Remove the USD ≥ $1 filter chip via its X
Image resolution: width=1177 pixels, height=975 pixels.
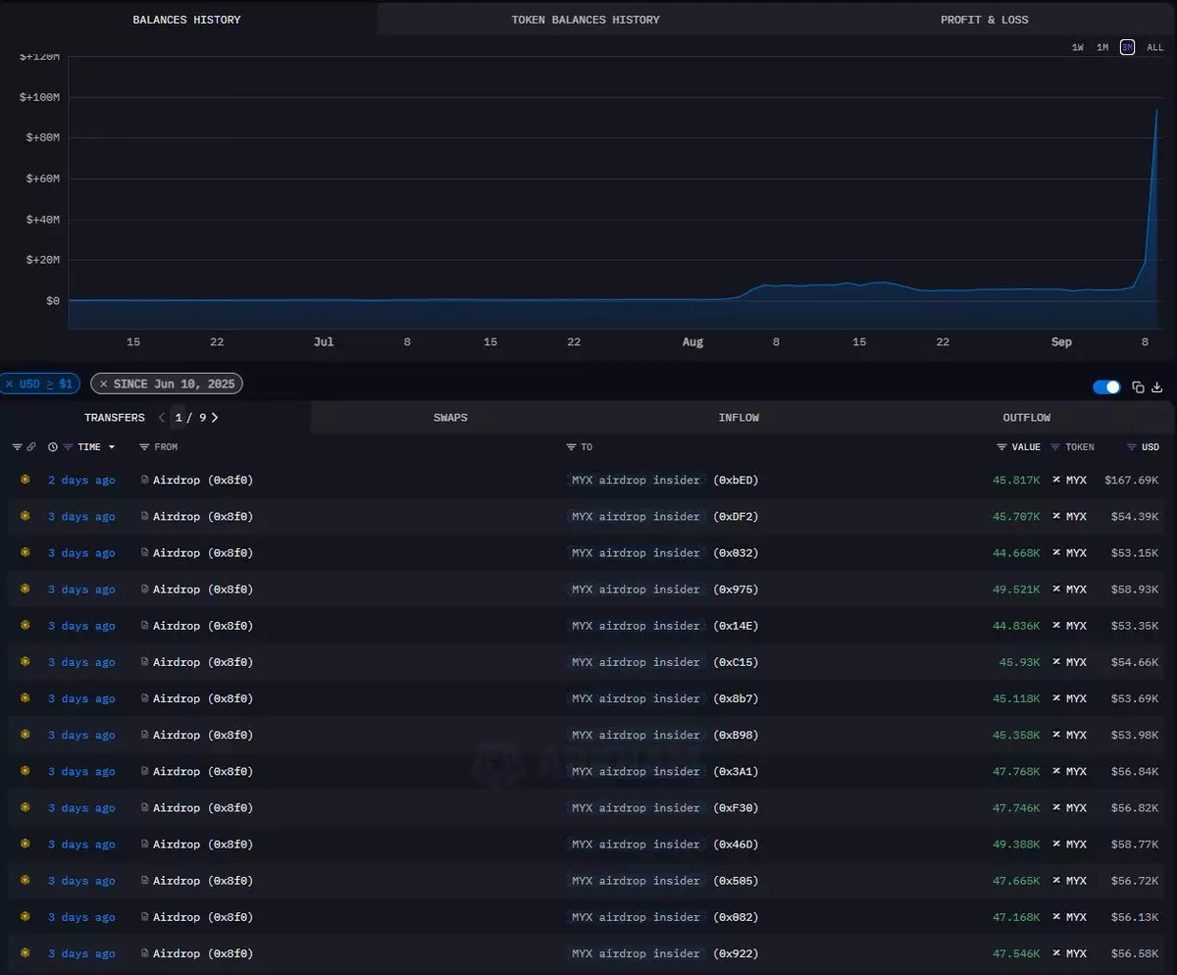(x=9, y=384)
